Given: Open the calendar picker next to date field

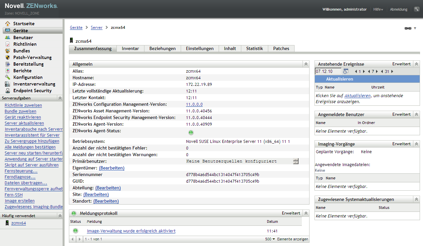Looking at the screenshot, I should (345, 71).
